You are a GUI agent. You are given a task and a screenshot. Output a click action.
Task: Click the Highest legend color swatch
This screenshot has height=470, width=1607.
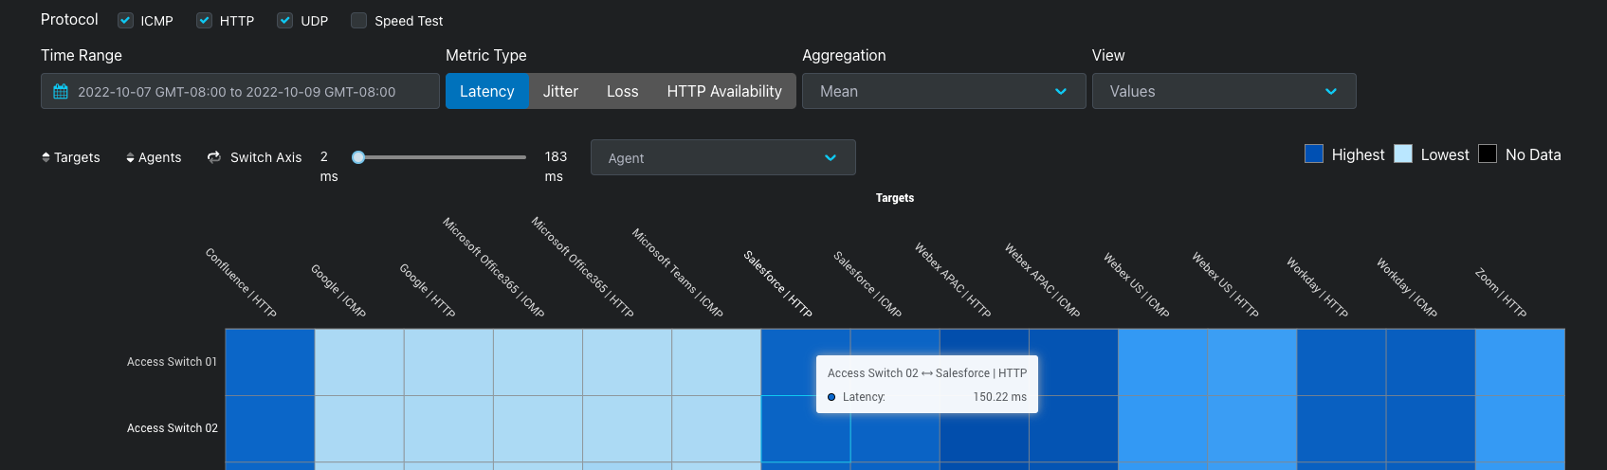(x=1314, y=154)
